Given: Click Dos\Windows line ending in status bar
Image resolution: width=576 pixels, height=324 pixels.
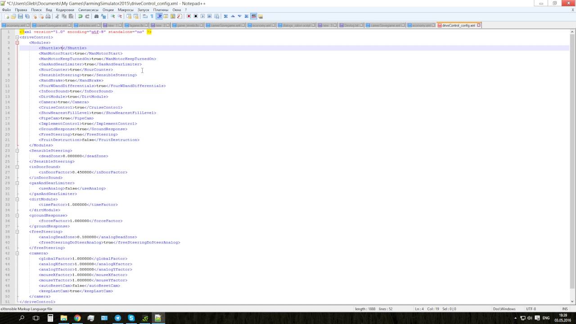Looking at the screenshot, I should coord(504,309).
